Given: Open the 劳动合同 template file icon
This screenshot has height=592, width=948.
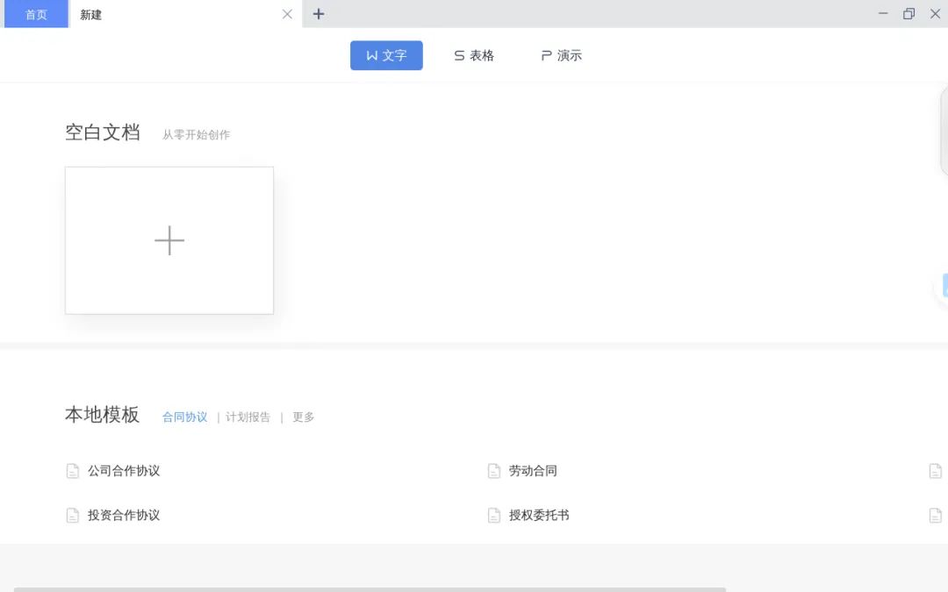Looking at the screenshot, I should pyautogui.click(x=494, y=470).
